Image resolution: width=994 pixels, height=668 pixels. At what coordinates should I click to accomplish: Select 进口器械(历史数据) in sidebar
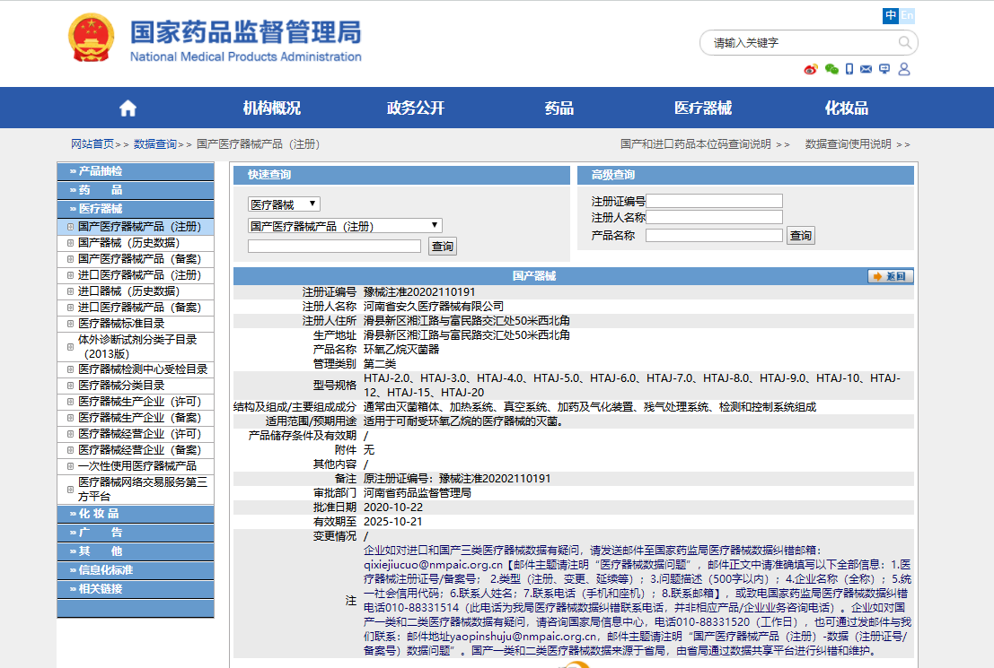point(128,291)
